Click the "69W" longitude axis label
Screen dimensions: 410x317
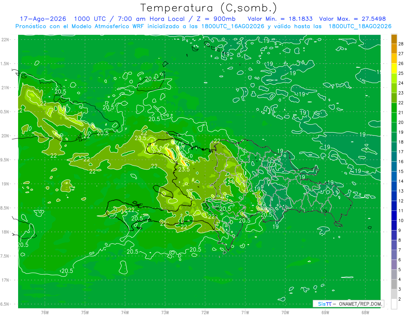click(x=325, y=312)
